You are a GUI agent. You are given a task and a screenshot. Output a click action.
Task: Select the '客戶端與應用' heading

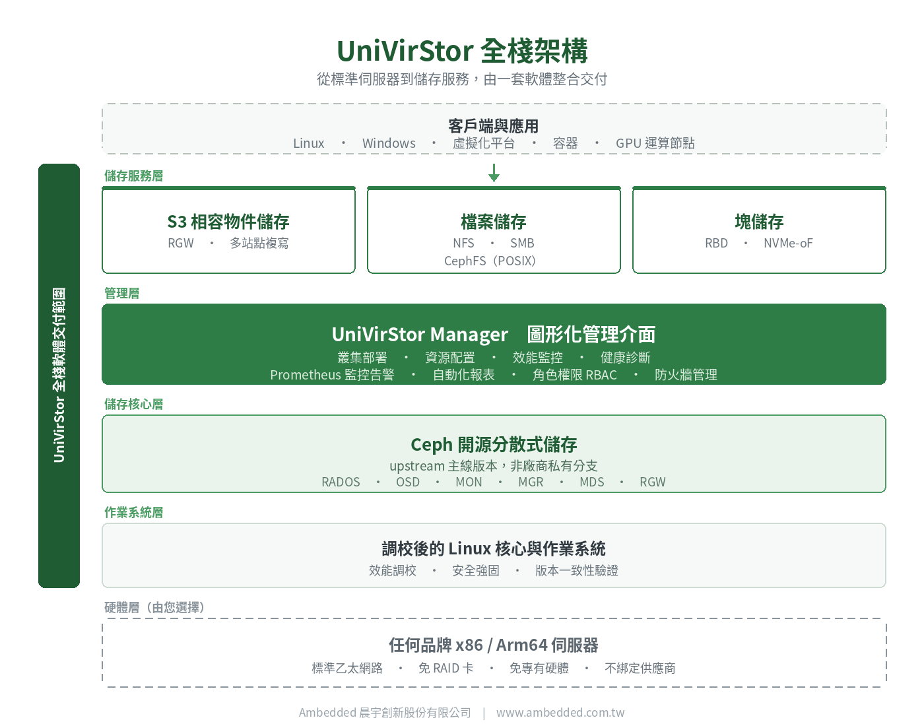494,125
